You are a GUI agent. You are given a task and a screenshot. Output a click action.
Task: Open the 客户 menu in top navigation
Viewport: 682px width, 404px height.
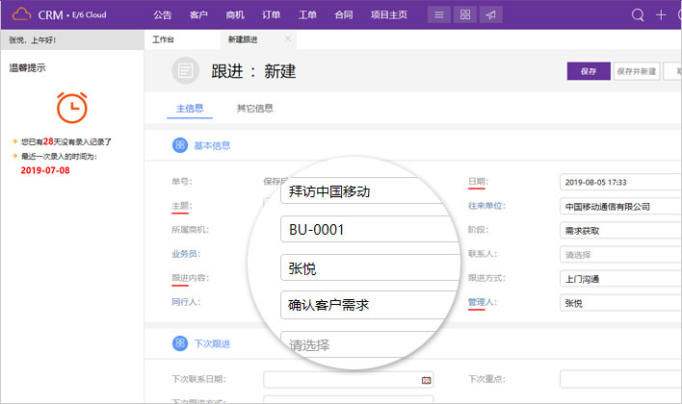[x=198, y=14]
